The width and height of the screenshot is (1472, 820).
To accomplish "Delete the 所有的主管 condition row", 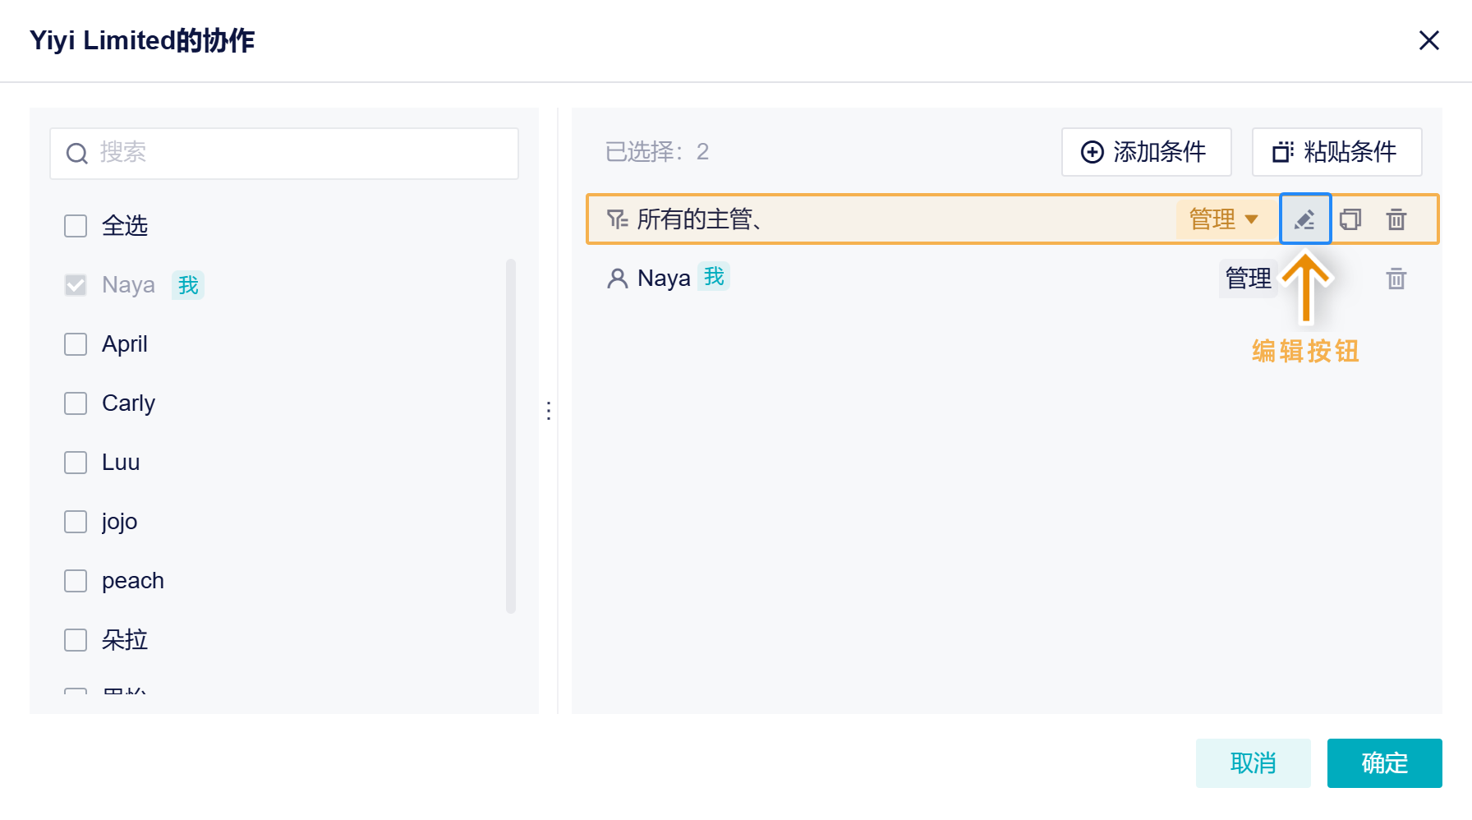I will pyautogui.click(x=1396, y=219).
